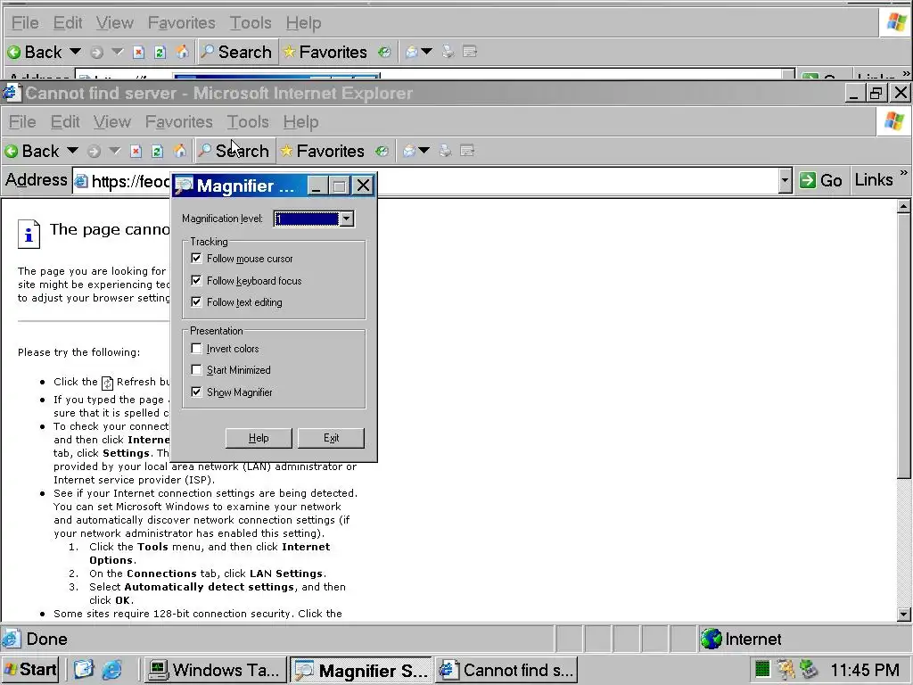Expand Links chevron in Cannot find server window
Viewport: 913px width, 685px height.
904,172
